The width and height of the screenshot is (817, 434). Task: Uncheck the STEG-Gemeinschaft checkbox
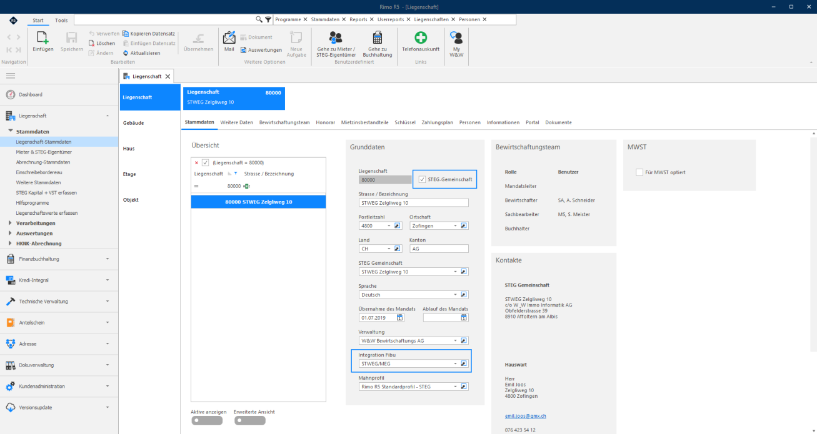pos(423,180)
